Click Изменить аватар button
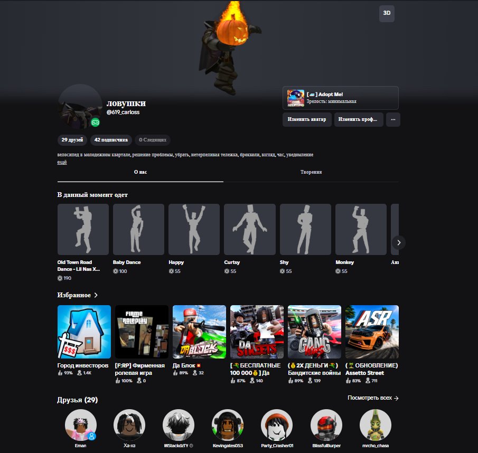This screenshot has width=478, height=453. coord(307,119)
